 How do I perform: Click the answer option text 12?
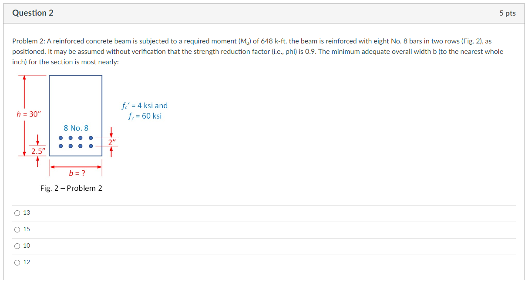[x=26, y=262]
